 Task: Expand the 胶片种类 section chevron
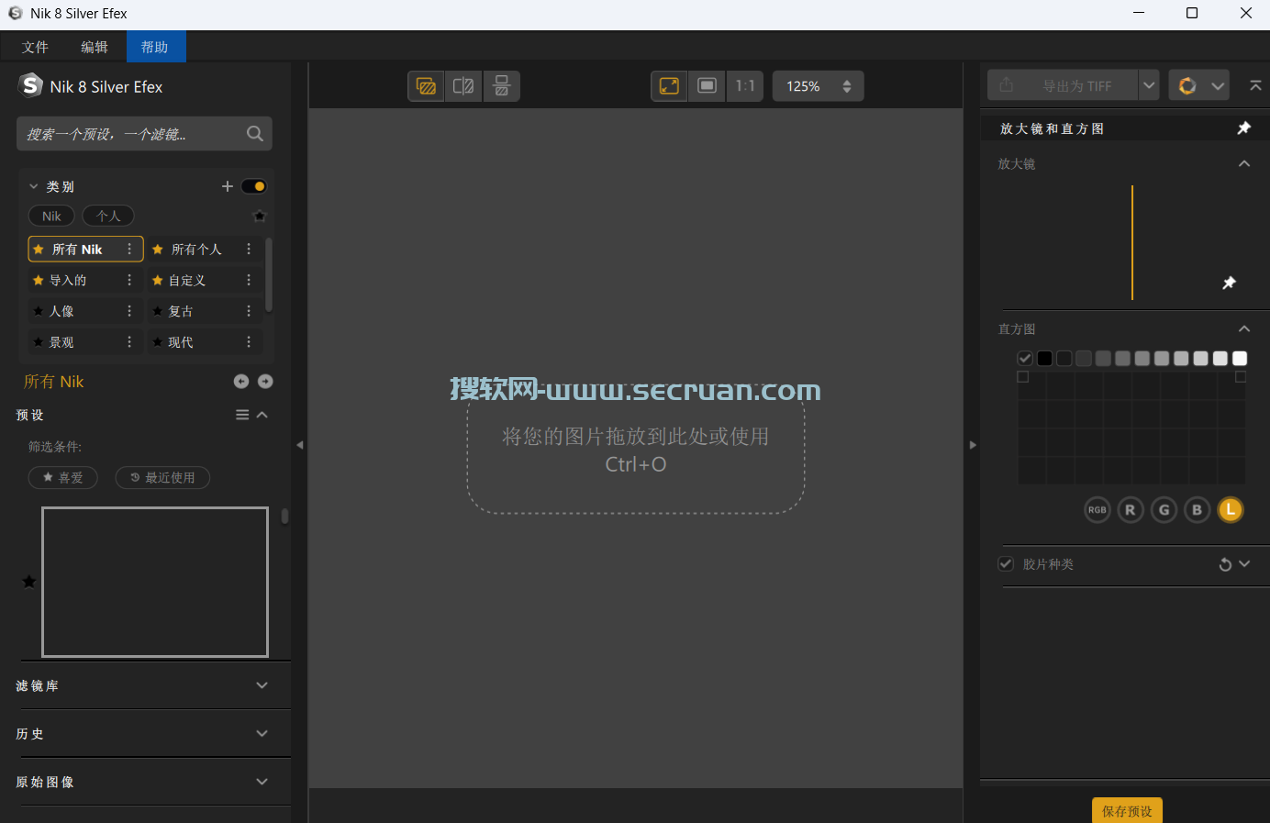tap(1244, 563)
